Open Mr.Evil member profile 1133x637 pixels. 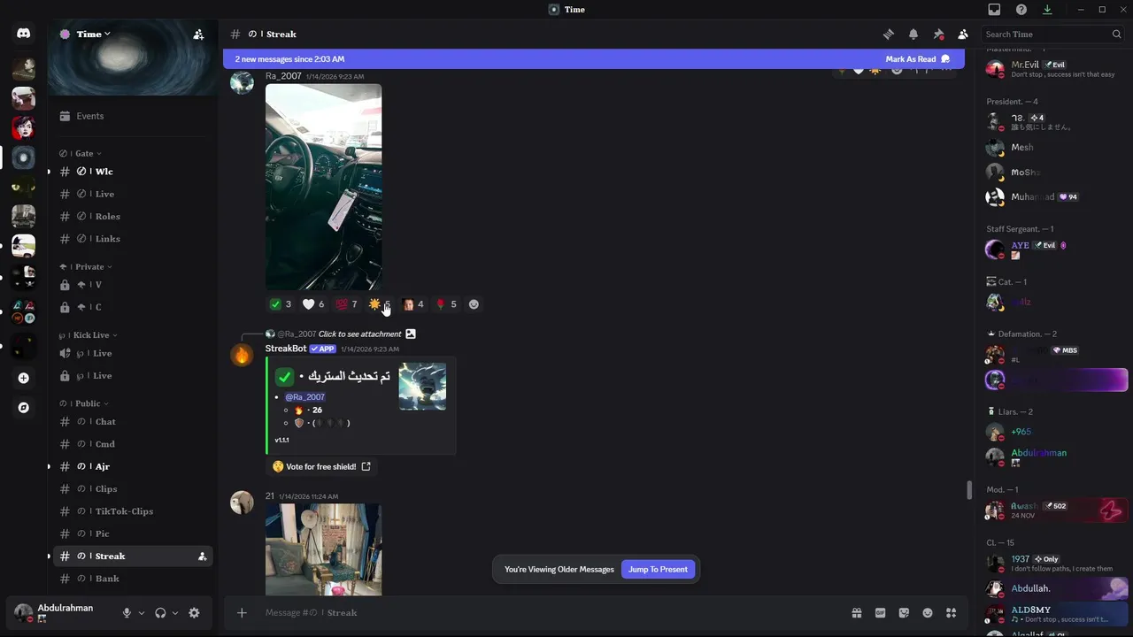[1052, 69]
